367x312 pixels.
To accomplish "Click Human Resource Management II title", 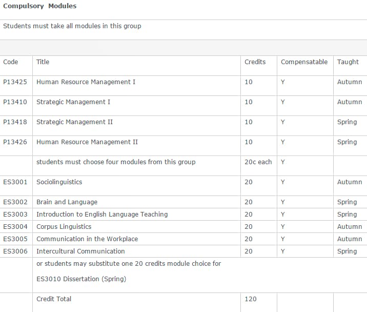I will (x=87, y=142).
